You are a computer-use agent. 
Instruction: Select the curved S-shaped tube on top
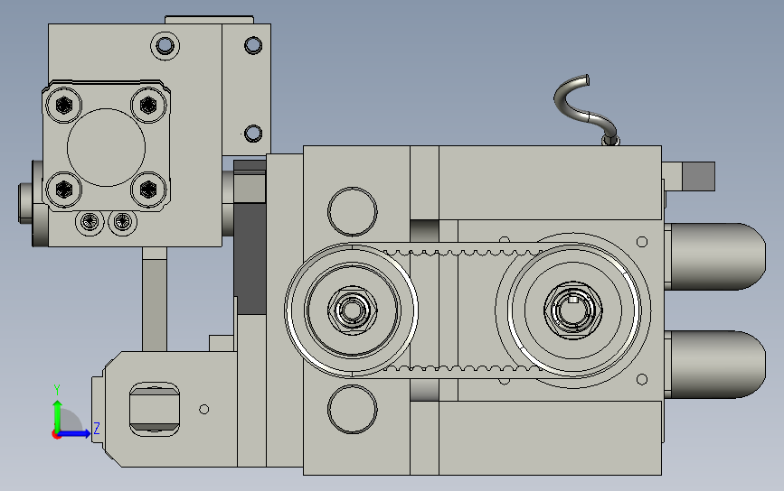click(x=586, y=110)
